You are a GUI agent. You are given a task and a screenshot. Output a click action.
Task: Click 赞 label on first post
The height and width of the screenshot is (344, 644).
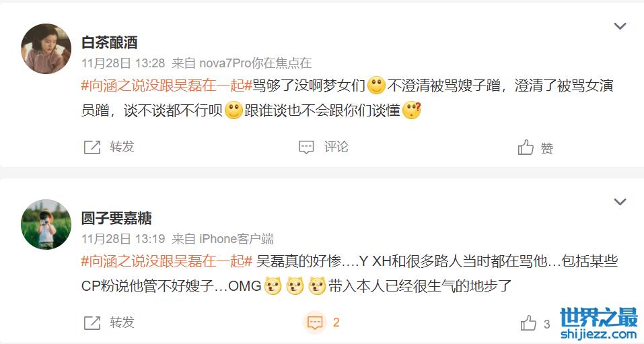(546, 148)
